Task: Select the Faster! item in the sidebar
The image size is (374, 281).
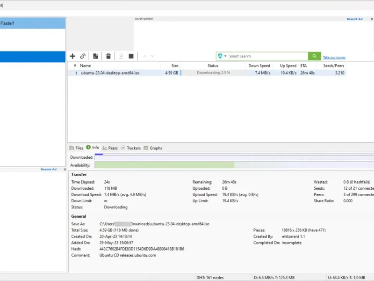Action: [x=33, y=23]
